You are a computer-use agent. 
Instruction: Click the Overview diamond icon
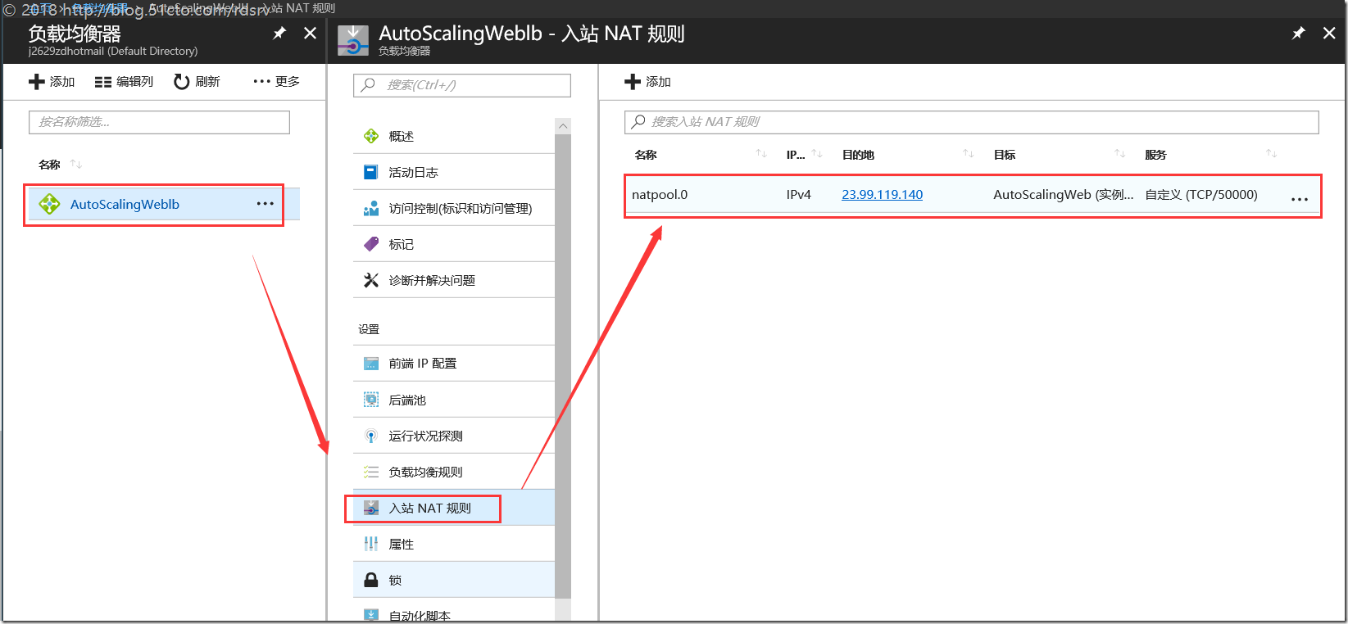click(371, 136)
